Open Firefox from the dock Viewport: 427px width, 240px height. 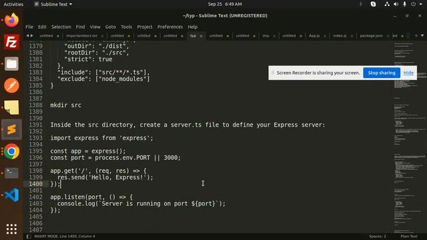[11, 20]
